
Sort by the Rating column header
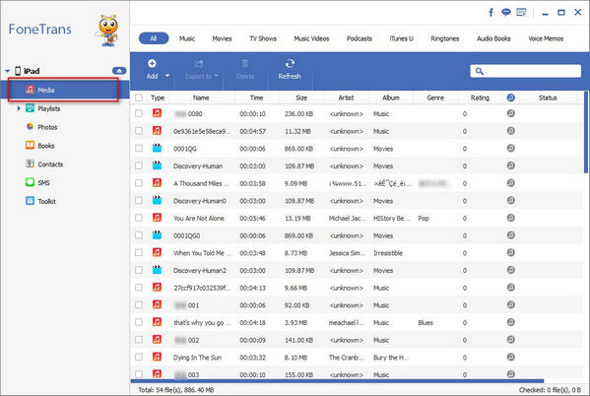480,98
